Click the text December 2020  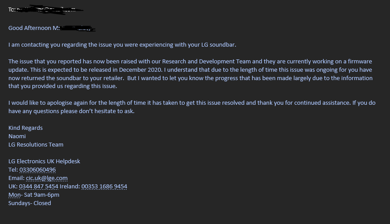coord(141,70)
